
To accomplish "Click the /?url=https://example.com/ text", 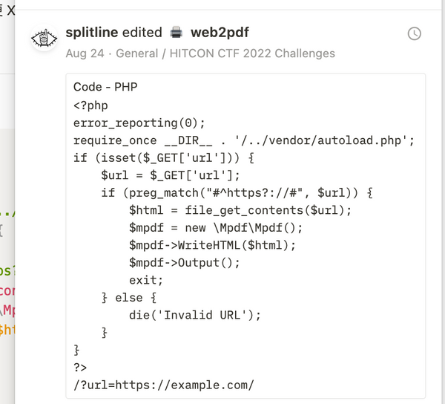I will pyautogui.click(x=164, y=385).
